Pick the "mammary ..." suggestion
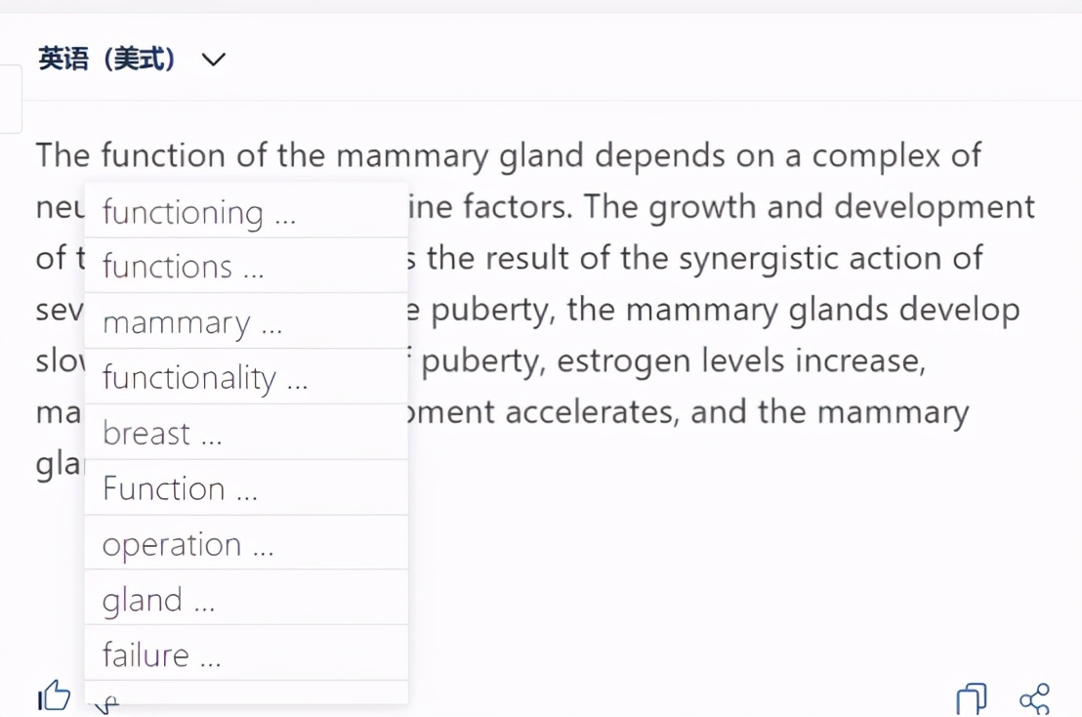This screenshot has height=717, width=1082. coord(191,322)
